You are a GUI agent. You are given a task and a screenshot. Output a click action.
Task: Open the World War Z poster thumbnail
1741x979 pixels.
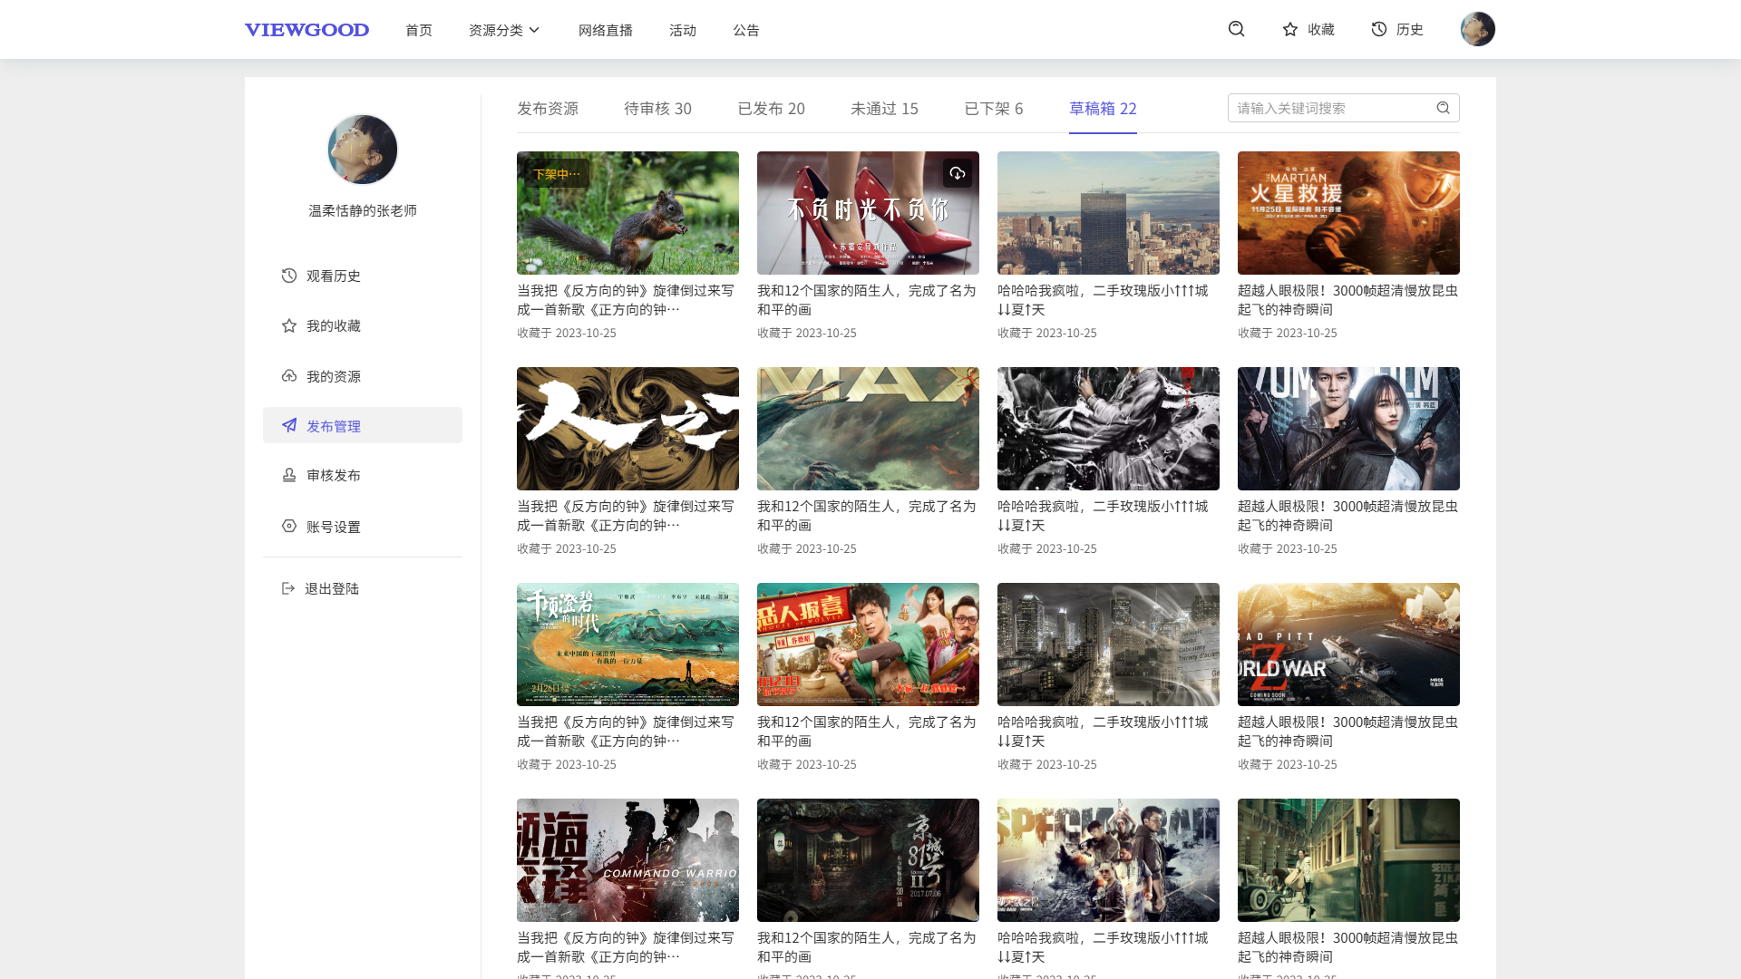click(x=1348, y=645)
